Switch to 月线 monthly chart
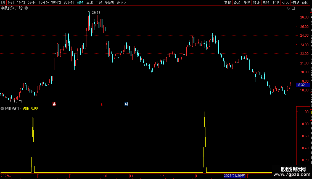 click(99, 2)
